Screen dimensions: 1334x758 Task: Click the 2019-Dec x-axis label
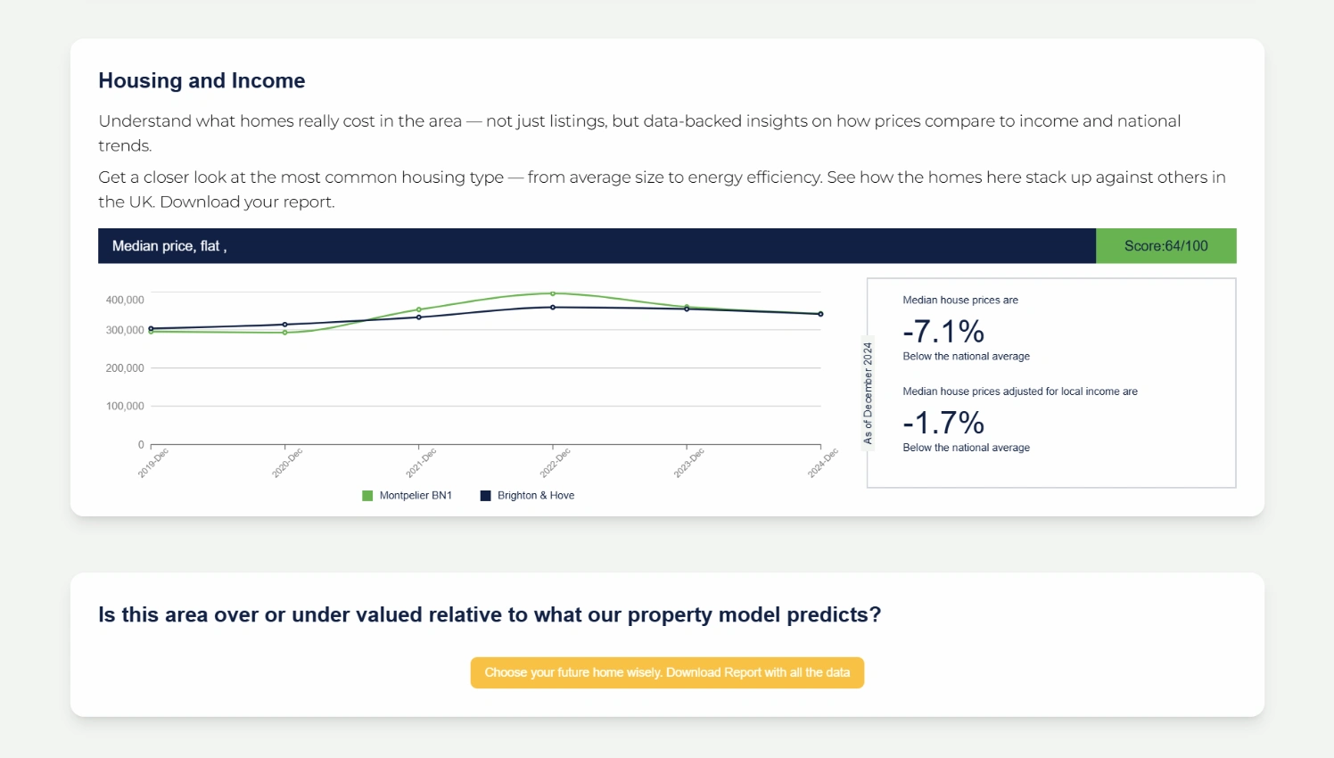coord(153,463)
